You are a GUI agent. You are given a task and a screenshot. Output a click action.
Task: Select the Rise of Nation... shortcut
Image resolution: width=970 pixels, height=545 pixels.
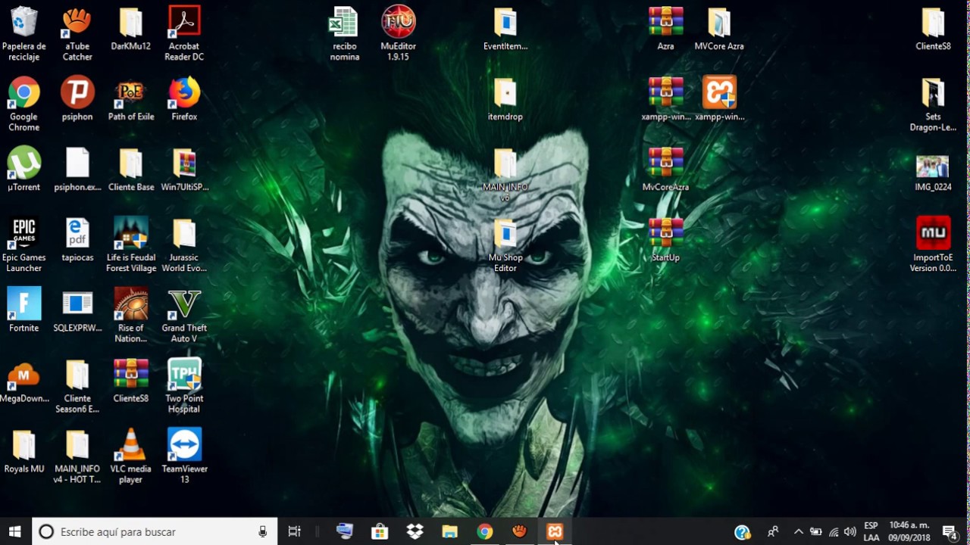pyautogui.click(x=131, y=315)
